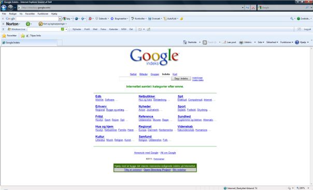Open the Videnskab category link
Screen dimensions: 313x190
tap(185, 126)
